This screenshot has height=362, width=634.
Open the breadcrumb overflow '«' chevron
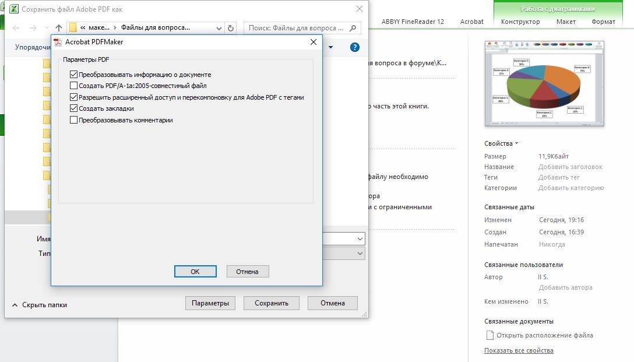click(83, 28)
